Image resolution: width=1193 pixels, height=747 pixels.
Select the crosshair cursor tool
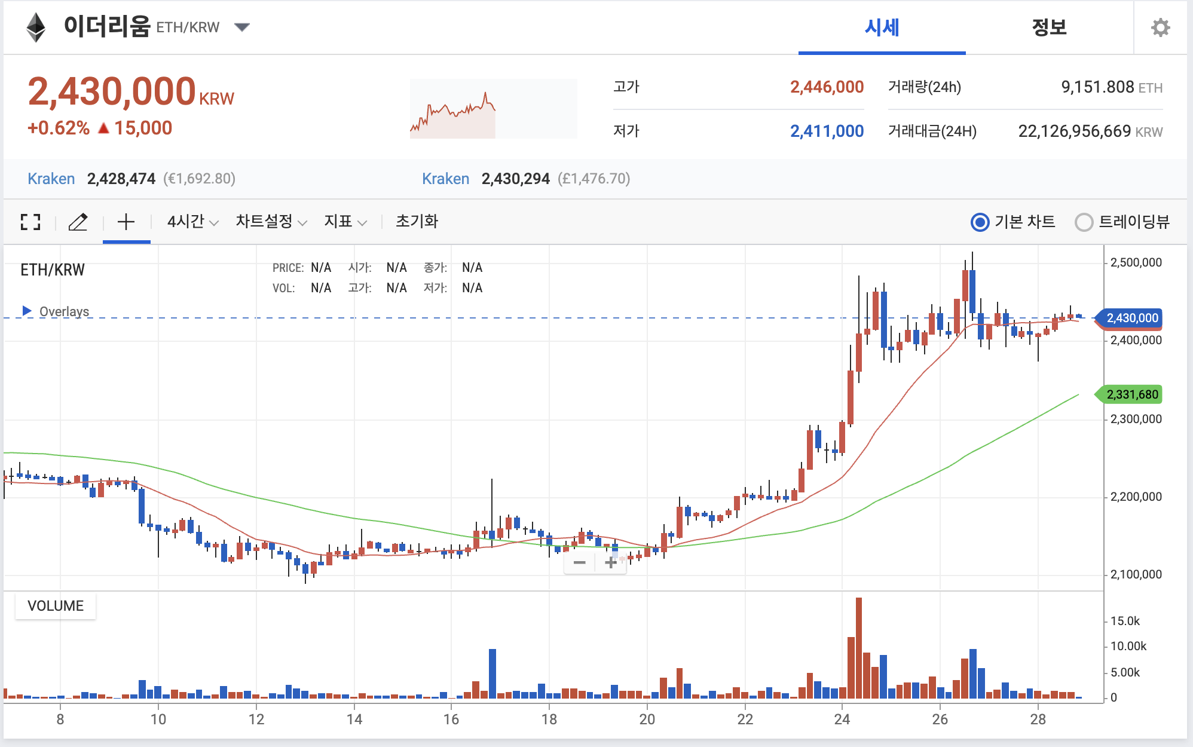coord(126,222)
